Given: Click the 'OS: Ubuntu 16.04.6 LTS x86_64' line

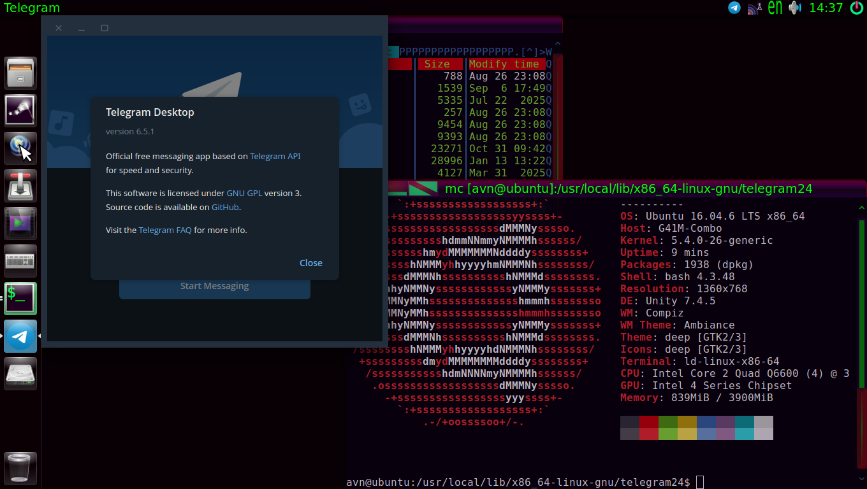Looking at the screenshot, I should [713, 216].
